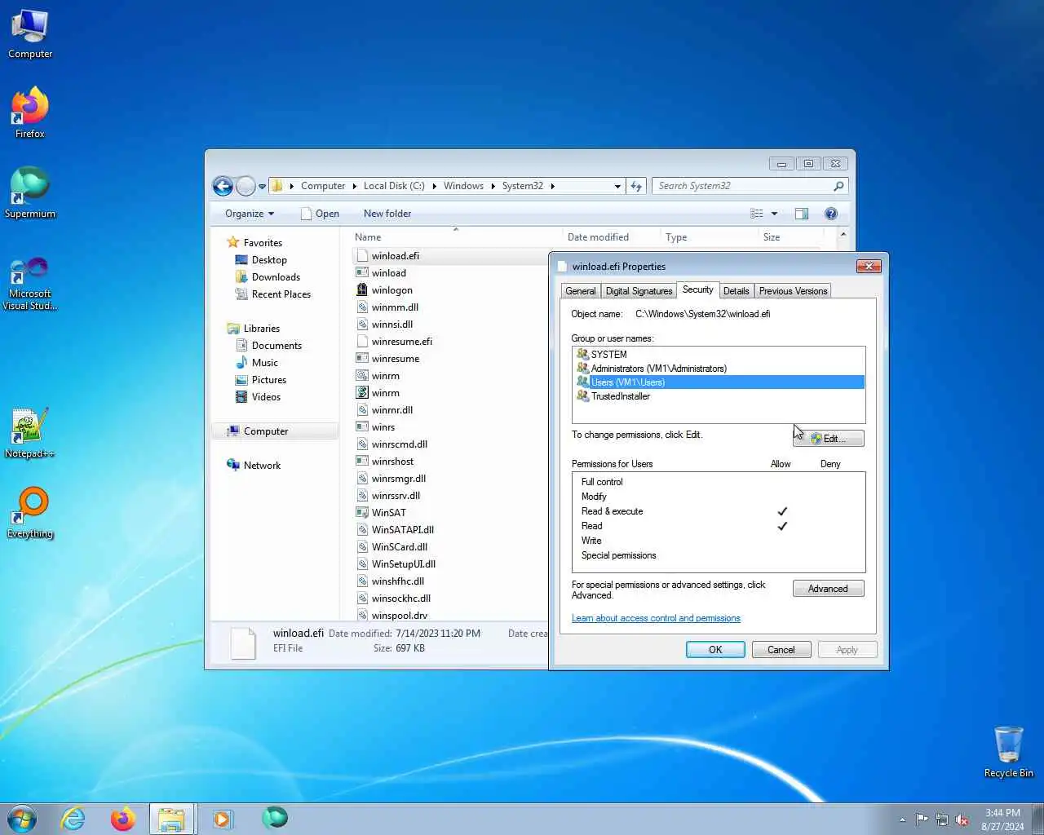Image resolution: width=1044 pixels, height=835 pixels.
Task: Open Internet Explorer from the taskbar
Action: [x=73, y=819]
